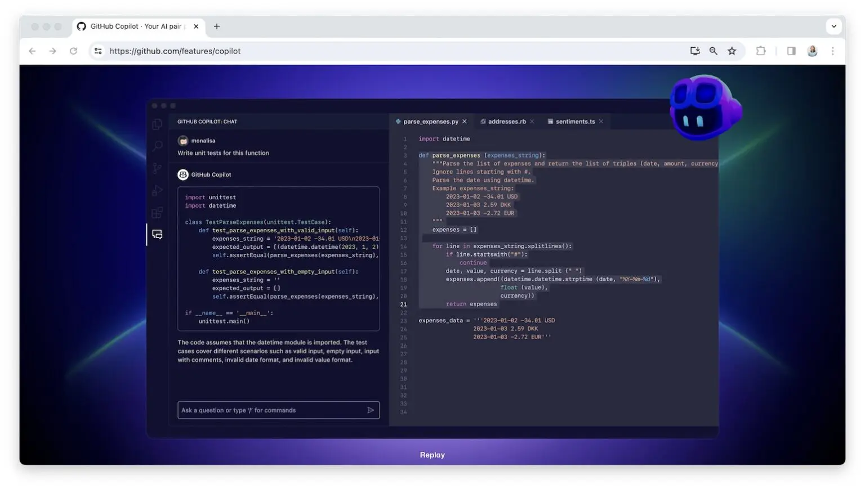Open the Explorer icon in the sidebar
The height and width of the screenshot is (489, 865).
tap(157, 124)
